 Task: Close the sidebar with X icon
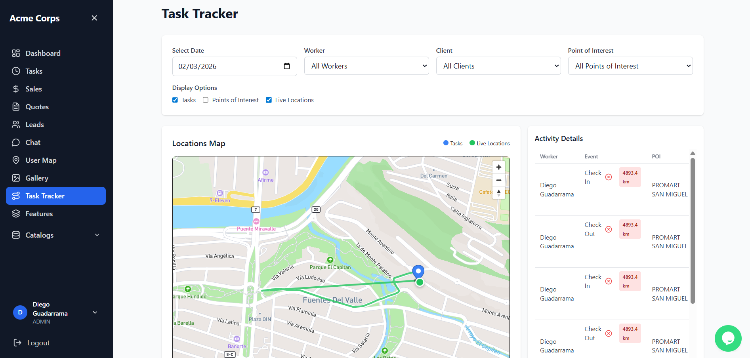coord(94,18)
